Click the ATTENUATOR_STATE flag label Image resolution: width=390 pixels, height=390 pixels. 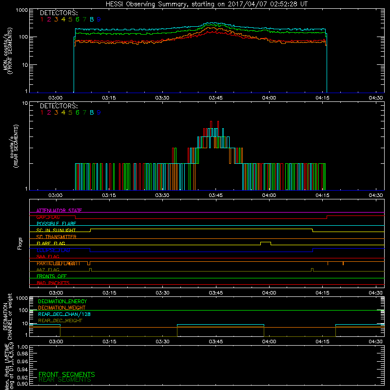coord(59,211)
